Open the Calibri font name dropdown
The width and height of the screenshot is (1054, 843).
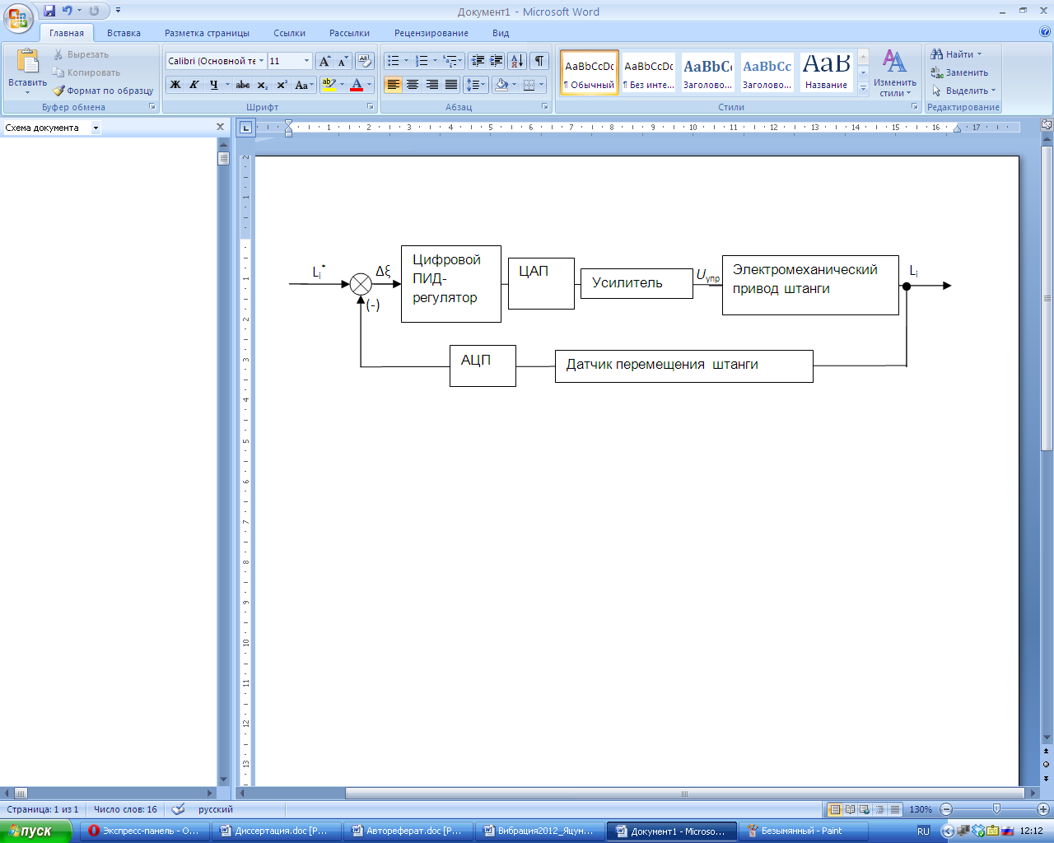(x=262, y=61)
